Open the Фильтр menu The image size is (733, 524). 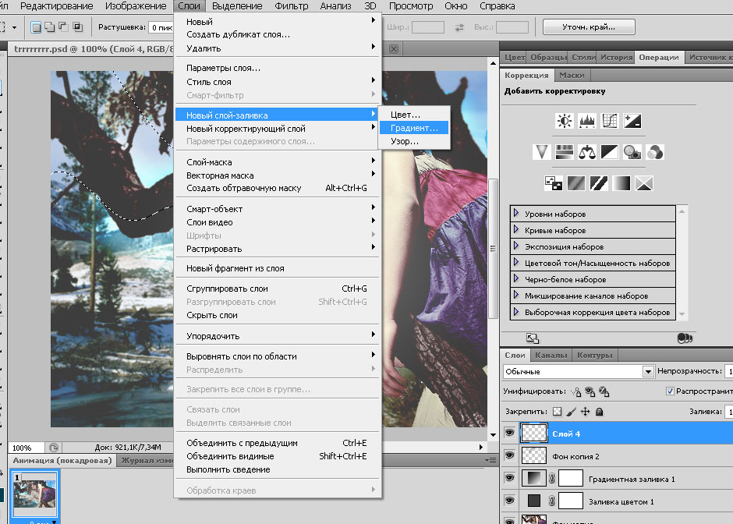tap(291, 6)
